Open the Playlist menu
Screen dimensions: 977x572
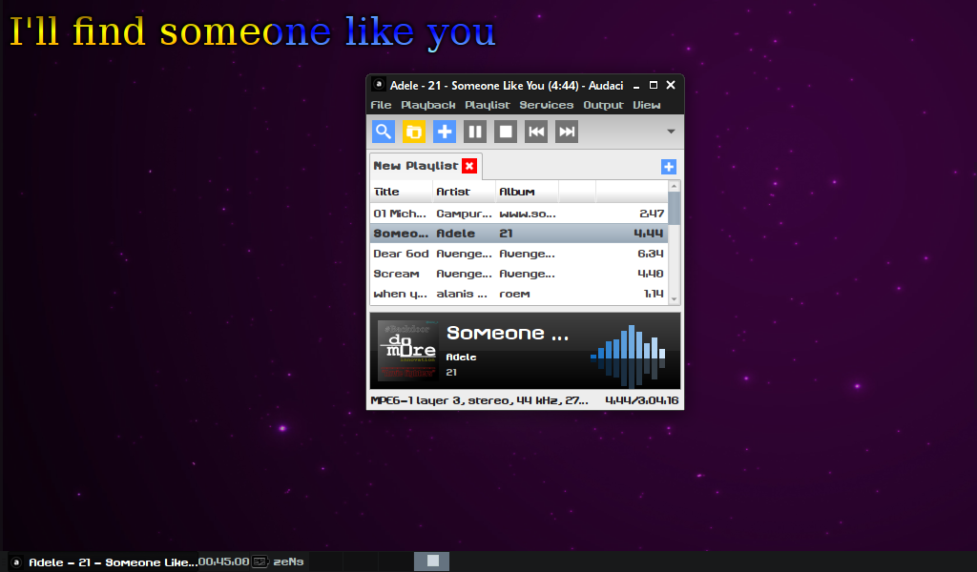(x=488, y=105)
